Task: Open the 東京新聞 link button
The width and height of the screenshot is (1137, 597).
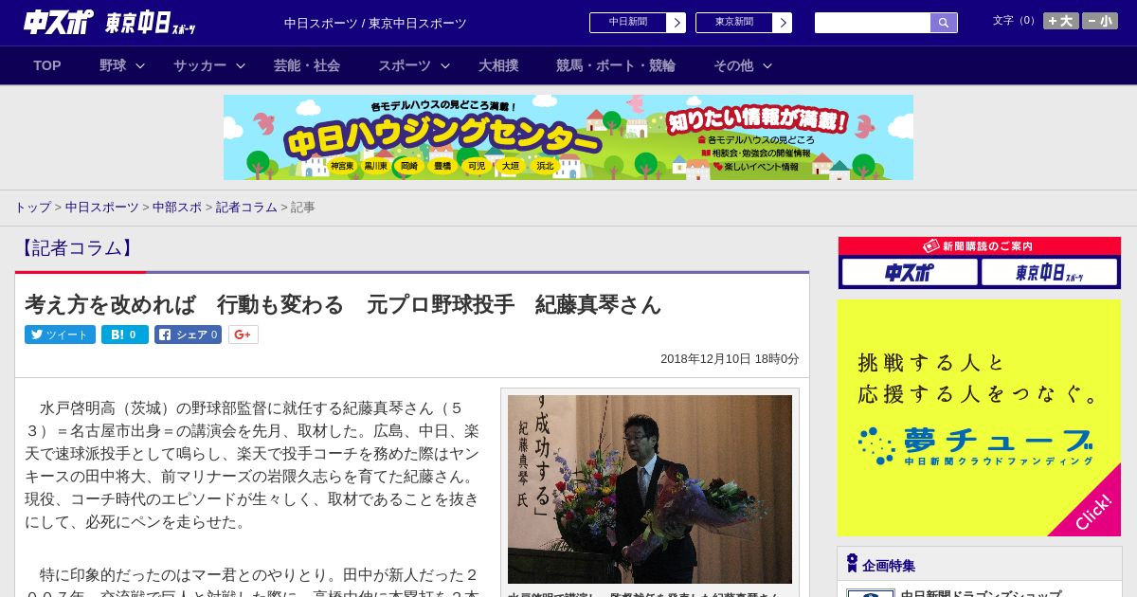Action: 734,23
